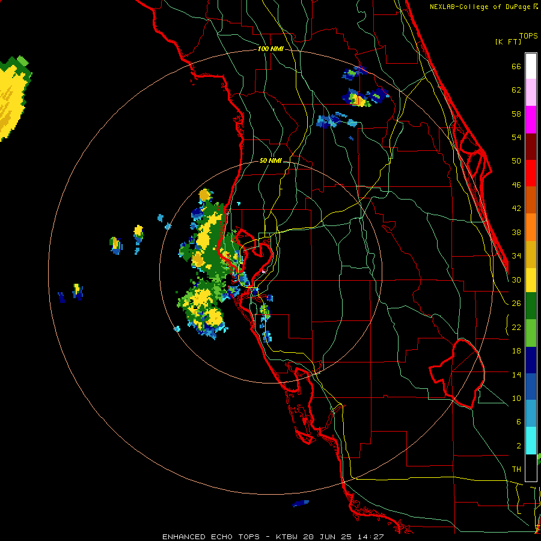Click the legend value "18"
Viewport: 541px width, 541px height.
tap(516, 351)
